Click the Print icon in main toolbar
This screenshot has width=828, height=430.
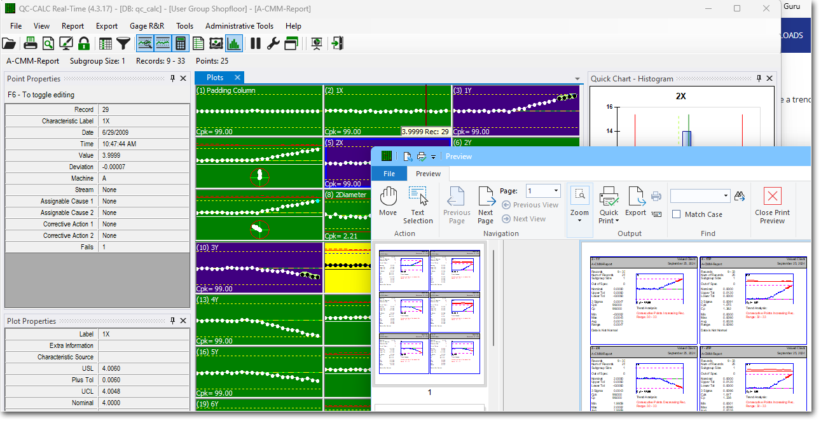pyautogui.click(x=30, y=43)
